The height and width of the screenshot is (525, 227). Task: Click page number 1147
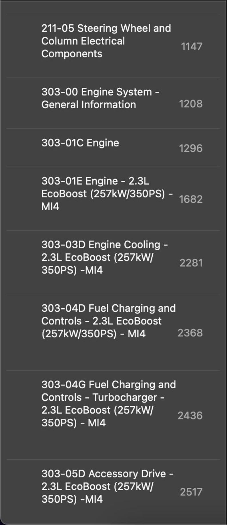coord(192,46)
